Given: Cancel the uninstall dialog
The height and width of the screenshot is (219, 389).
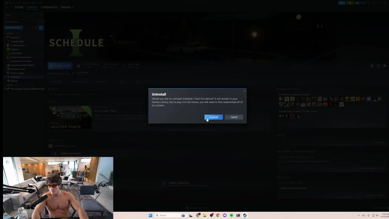Looking at the screenshot, I should (x=234, y=117).
